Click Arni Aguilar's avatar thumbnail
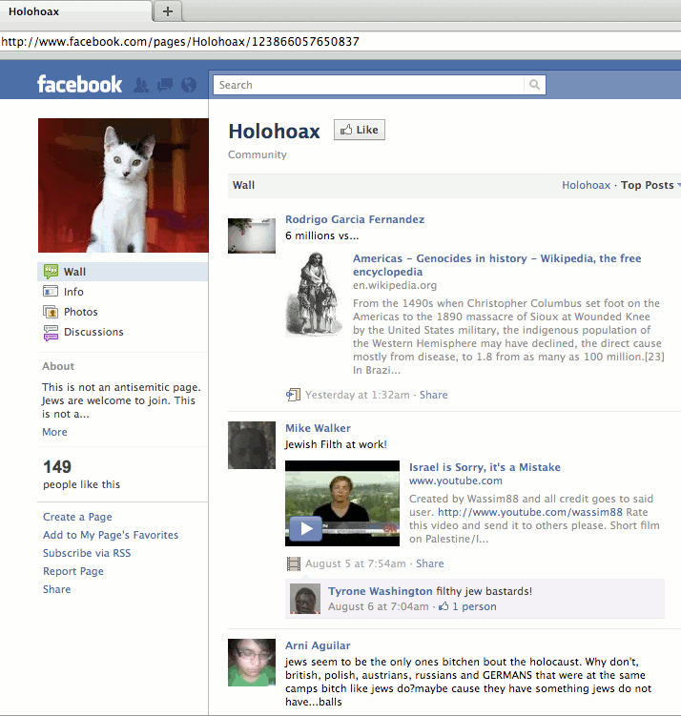This screenshot has height=716, width=681. [252, 663]
